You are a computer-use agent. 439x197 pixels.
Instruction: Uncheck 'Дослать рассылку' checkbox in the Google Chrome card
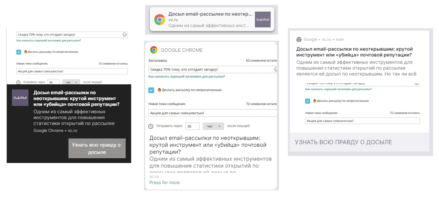click(x=151, y=90)
